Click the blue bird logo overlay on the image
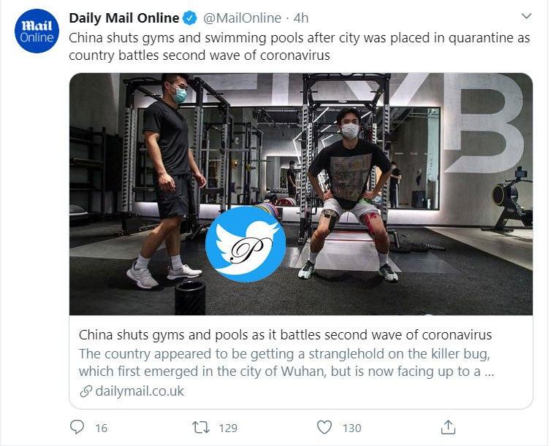This screenshot has width=551, height=446. (245, 244)
